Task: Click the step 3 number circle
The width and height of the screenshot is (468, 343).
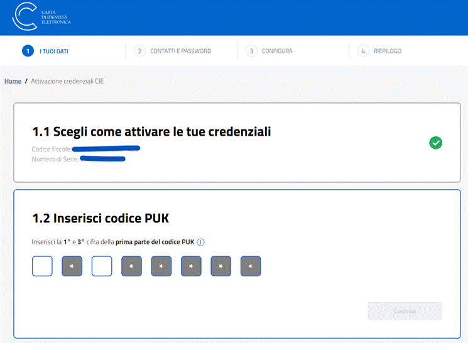Action: [x=251, y=51]
